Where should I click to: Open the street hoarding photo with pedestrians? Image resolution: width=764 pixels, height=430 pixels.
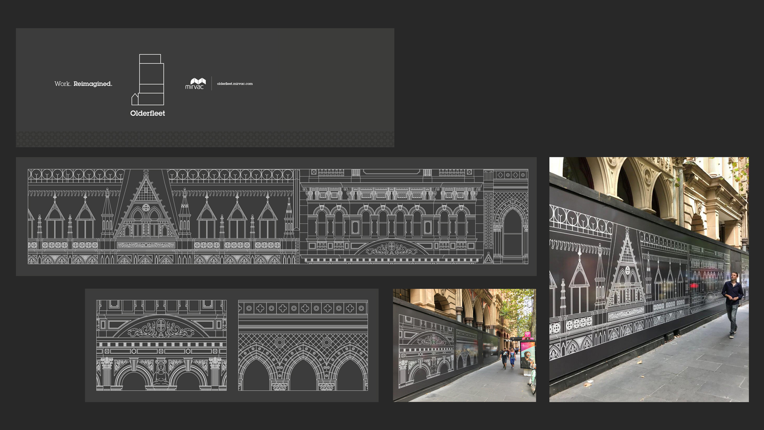tap(464, 345)
